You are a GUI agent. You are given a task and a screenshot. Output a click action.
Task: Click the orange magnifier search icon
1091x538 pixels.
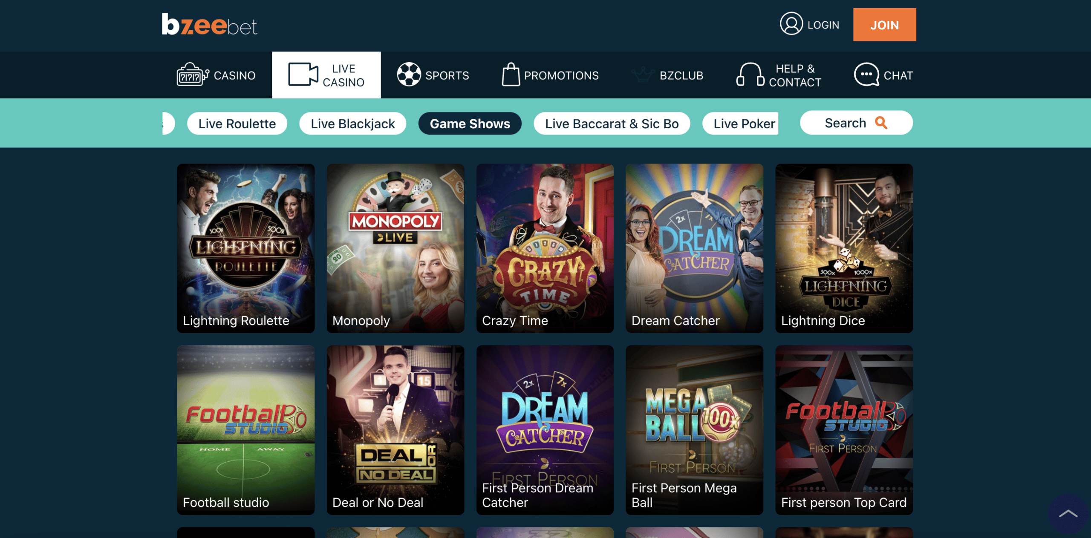click(x=881, y=123)
